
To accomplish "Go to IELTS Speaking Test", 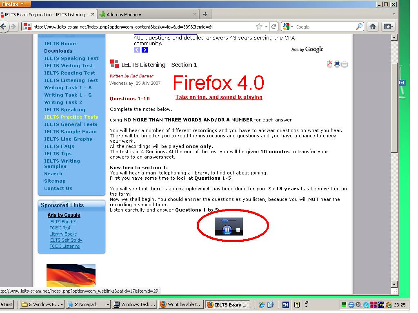I will click(x=71, y=58).
